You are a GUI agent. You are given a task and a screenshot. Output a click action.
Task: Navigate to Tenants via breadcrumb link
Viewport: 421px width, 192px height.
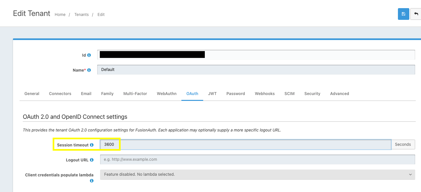(81, 14)
